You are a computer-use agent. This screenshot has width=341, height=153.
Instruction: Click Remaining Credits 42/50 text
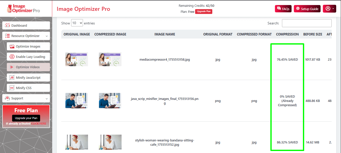pos(196,6)
